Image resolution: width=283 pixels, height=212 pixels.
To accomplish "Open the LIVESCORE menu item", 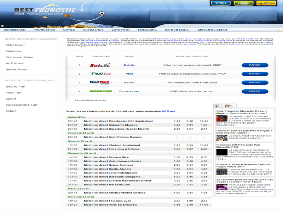I will click(147, 30).
